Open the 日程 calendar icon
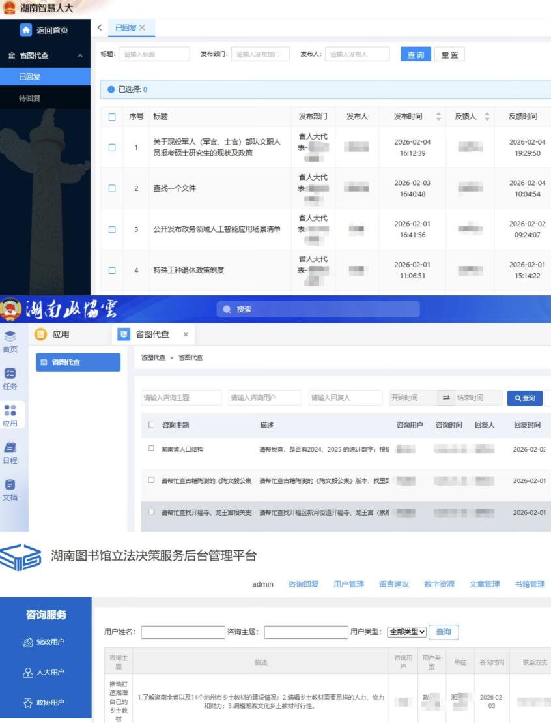This screenshot has height=723, width=551. click(10, 447)
